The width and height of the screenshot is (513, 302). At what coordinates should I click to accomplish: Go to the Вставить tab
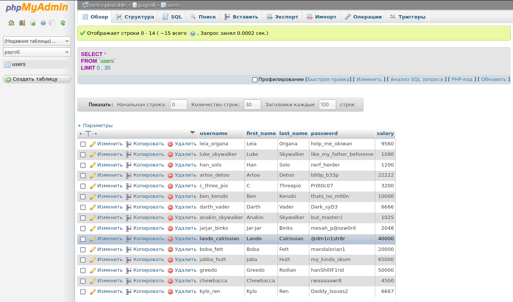[x=241, y=17]
